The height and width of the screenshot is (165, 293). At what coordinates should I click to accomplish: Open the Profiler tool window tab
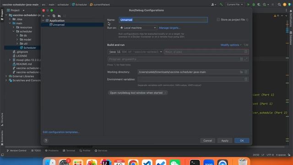pos(85,151)
